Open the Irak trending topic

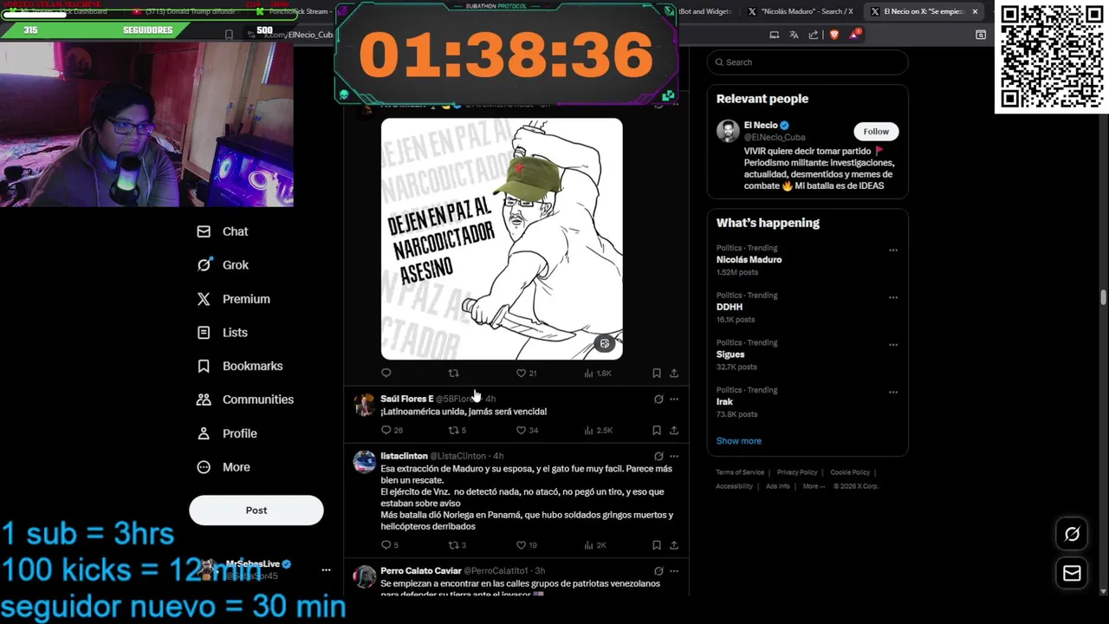[724, 401]
